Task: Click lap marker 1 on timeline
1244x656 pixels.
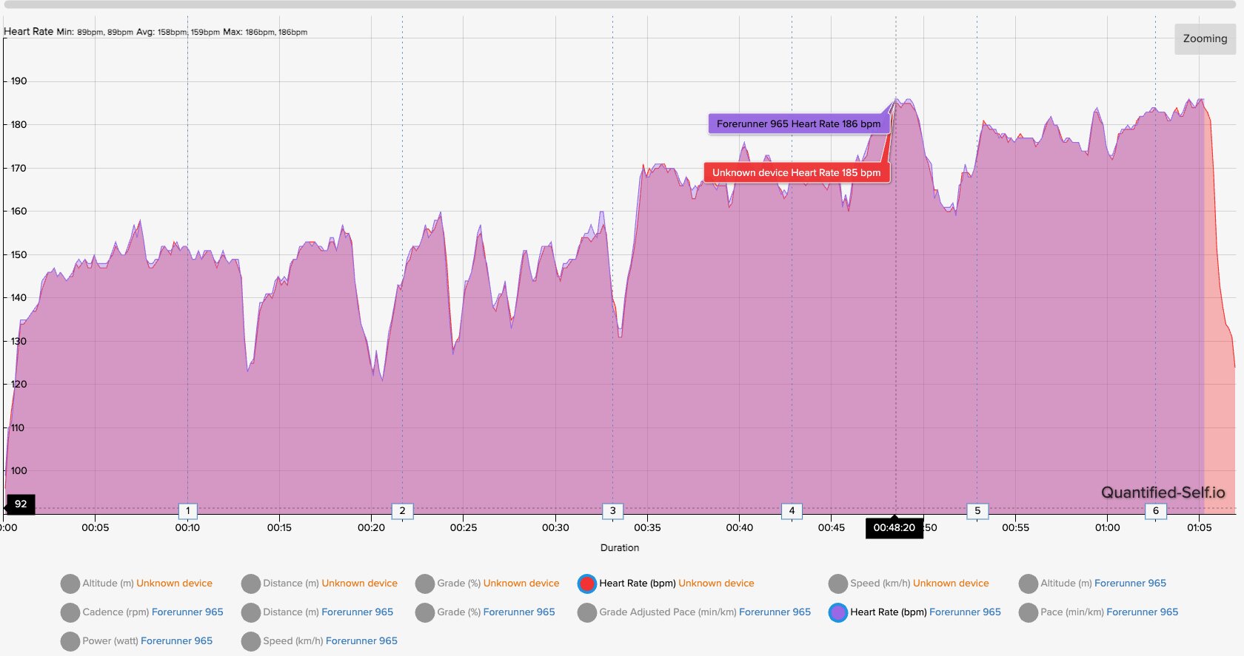Action: click(x=188, y=511)
